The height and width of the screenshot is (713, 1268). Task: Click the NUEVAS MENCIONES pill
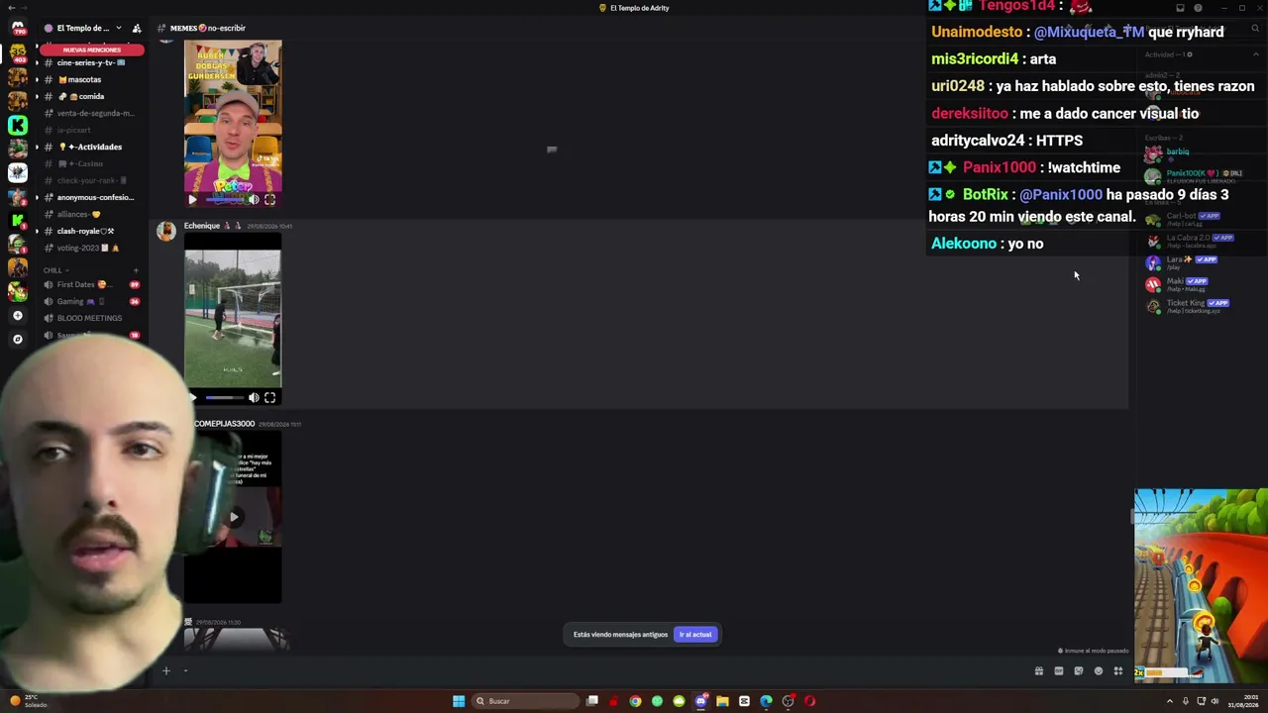click(x=92, y=50)
